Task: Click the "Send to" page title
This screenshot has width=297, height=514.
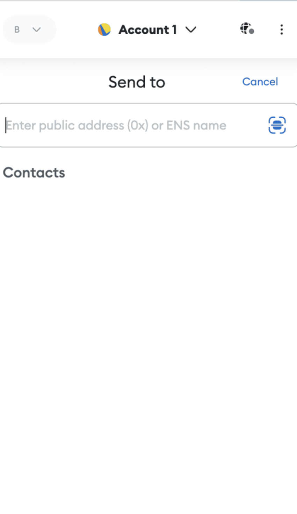Action: coord(137,82)
